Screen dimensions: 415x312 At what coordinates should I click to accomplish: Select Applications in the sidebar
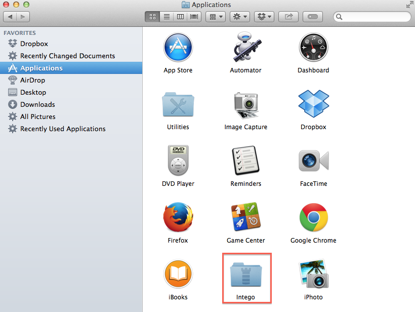click(x=71, y=68)
